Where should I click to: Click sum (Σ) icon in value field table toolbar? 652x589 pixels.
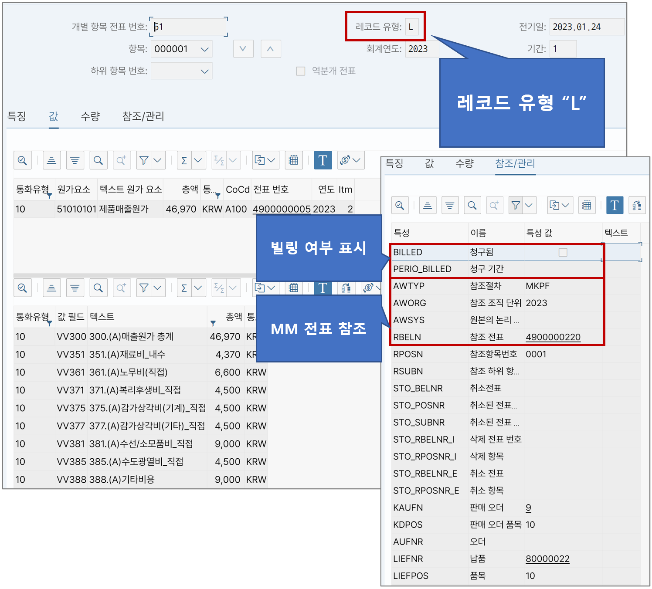tap(184, 288)
